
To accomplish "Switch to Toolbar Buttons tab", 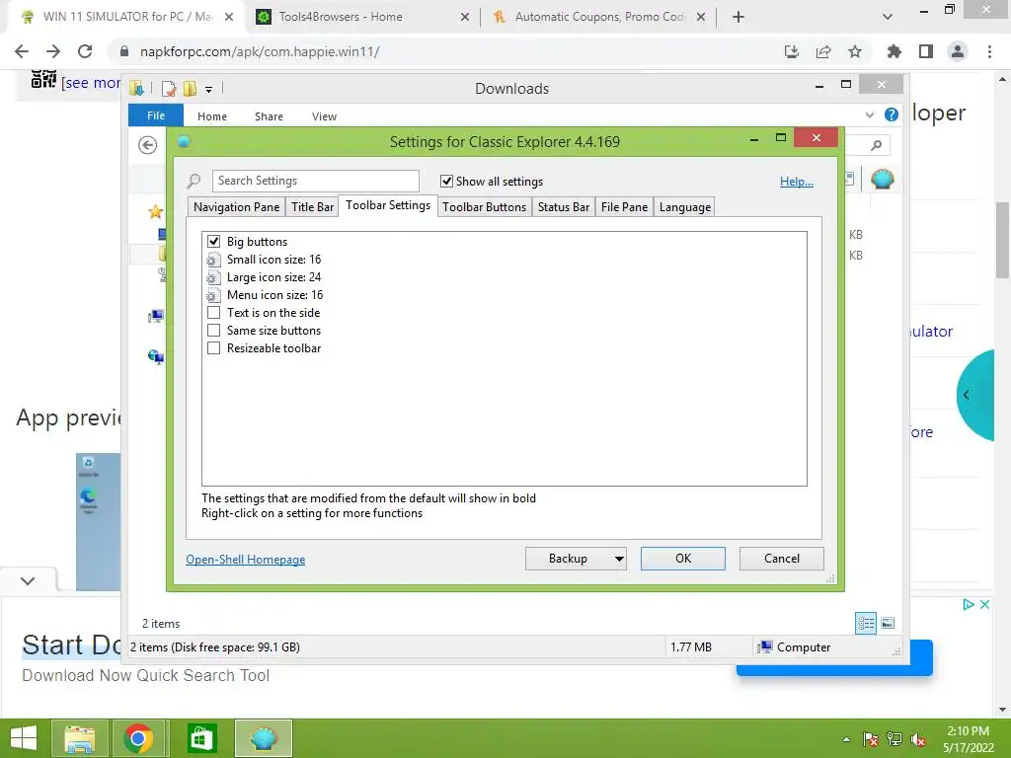I will (484, 207).
